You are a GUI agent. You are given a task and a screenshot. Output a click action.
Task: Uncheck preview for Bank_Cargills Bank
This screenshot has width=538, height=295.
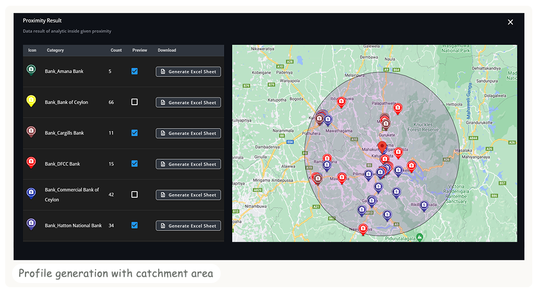(135, 133)
